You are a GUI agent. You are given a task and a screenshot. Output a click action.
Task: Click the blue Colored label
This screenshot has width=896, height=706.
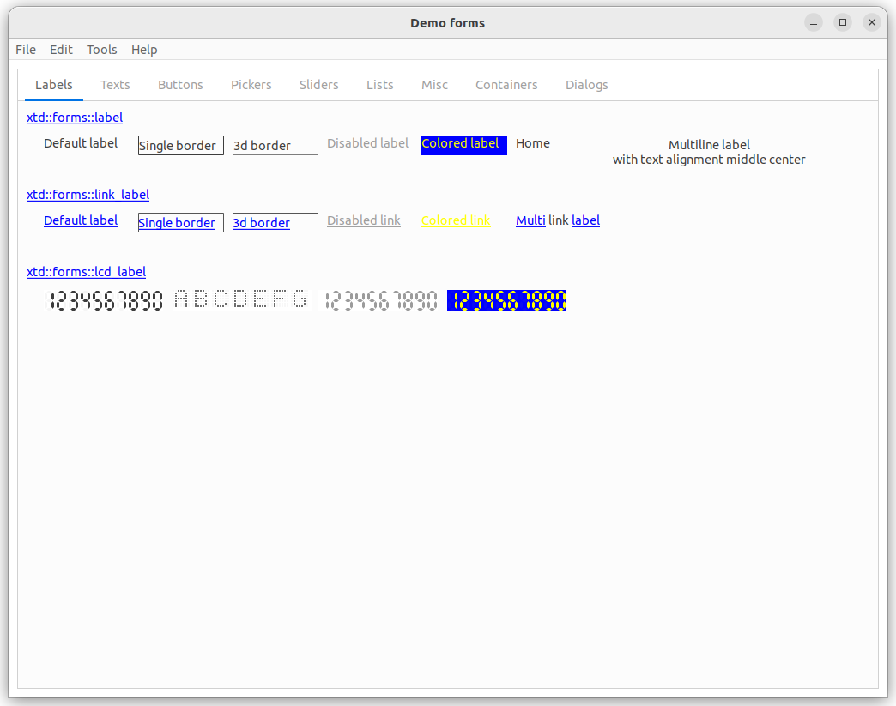[x=463, y=144]
